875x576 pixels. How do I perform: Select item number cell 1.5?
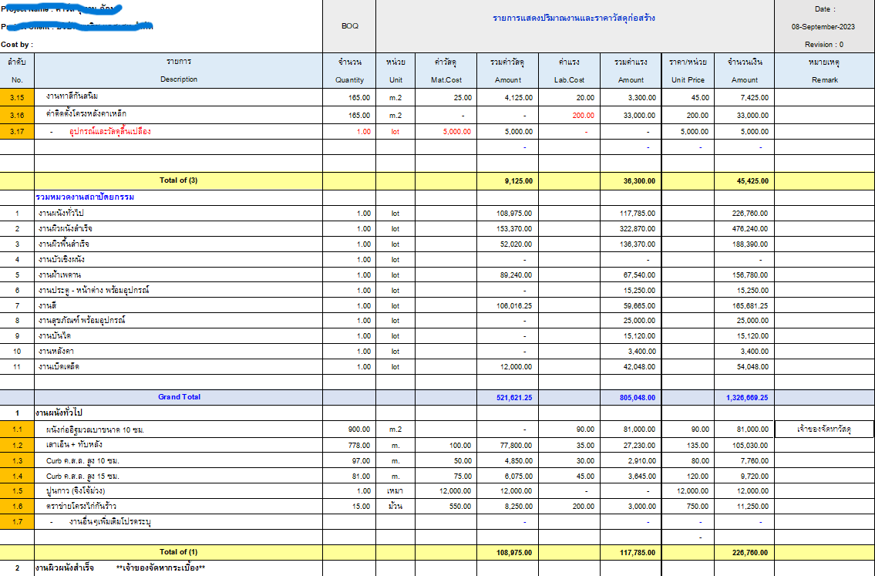coord(17,491)
